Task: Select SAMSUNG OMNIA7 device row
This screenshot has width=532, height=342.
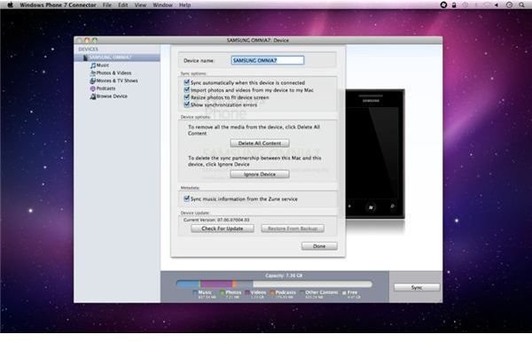Action: [x=117, y=58]
